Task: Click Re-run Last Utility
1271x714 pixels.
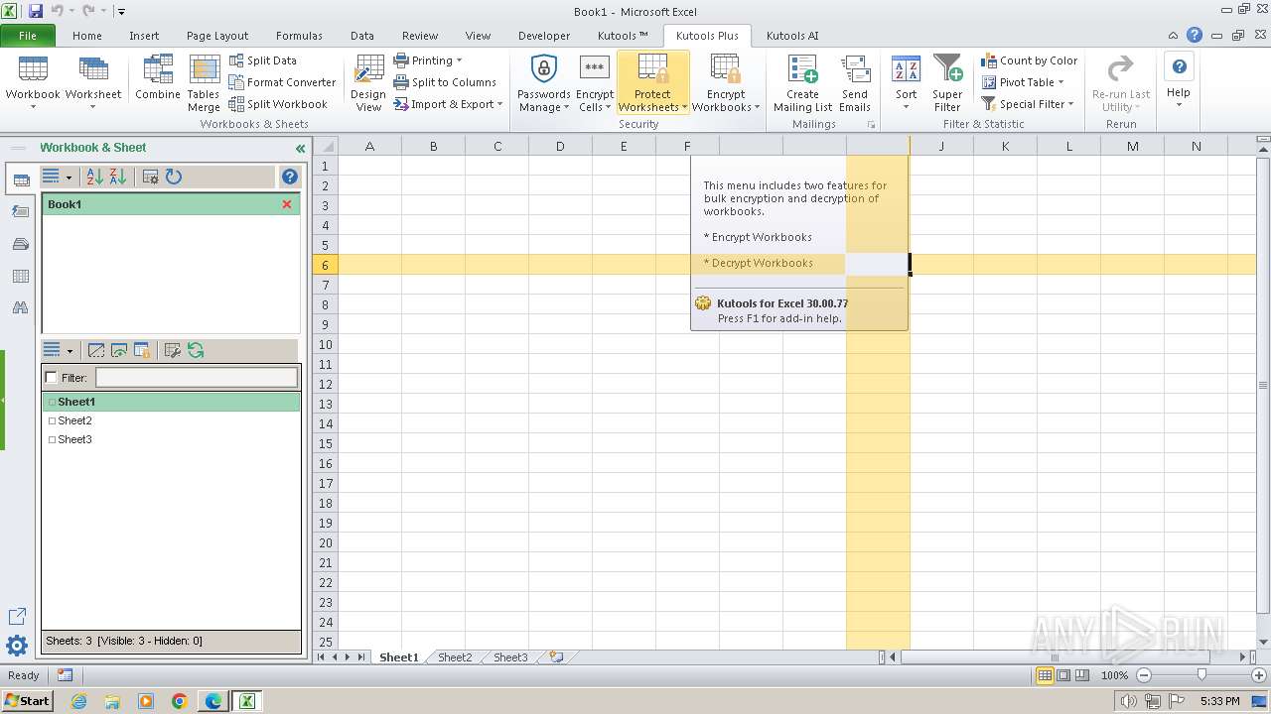Action: point(1121,83)
